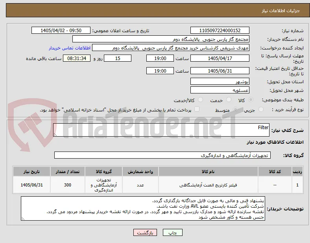This screenshot has height=243, width=310.
Task: Click the buyer notes text area
Action: tap(143, 208)
